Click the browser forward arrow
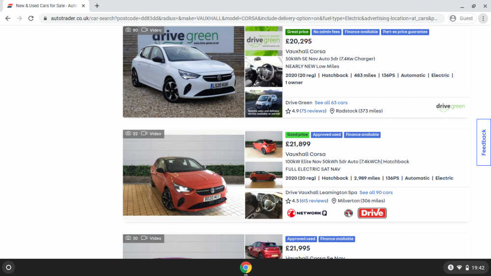 click(x=20, y=19)
